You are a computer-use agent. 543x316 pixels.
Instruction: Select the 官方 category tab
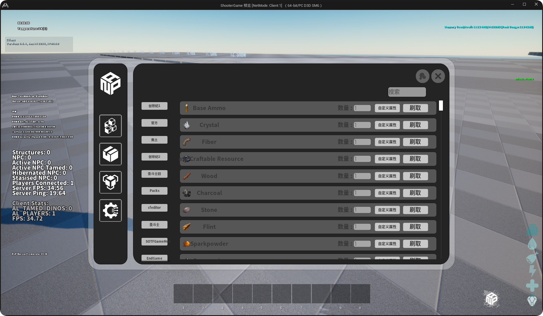click(154, 123)
